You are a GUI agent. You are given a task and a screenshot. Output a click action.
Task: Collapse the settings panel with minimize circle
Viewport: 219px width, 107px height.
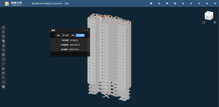point(85,30)
